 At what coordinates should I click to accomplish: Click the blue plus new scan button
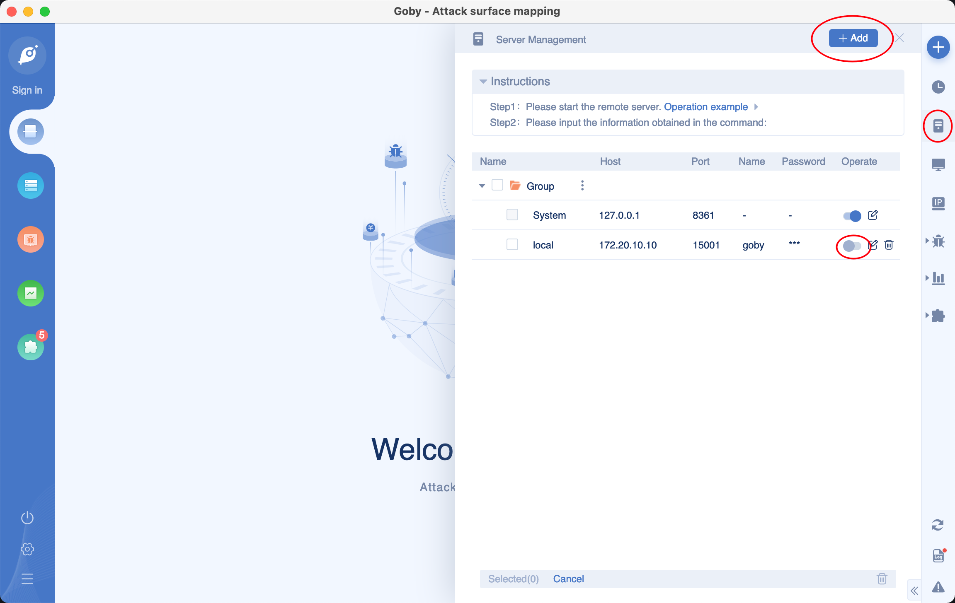938,48
